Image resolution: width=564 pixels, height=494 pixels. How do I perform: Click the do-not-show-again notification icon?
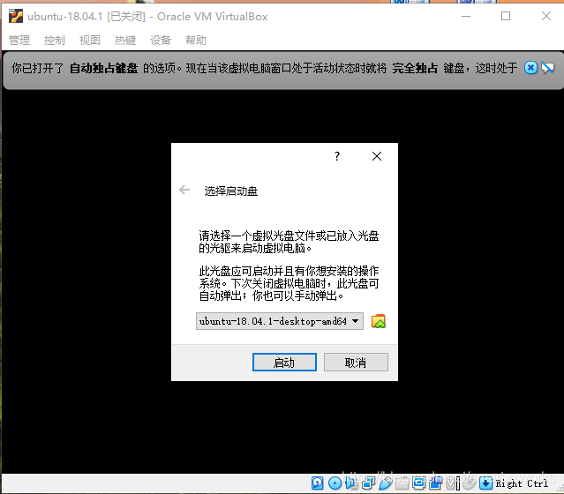(x=548, y=68)
